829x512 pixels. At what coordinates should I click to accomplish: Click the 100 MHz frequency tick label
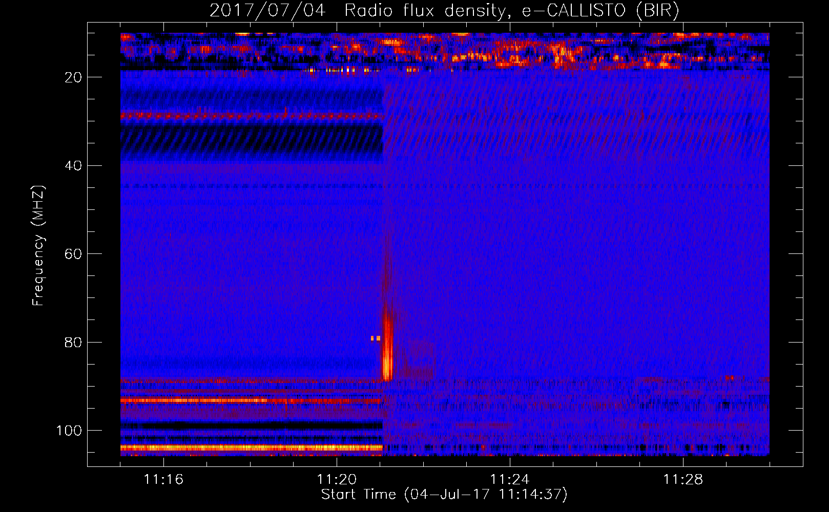tap(69, 431)
